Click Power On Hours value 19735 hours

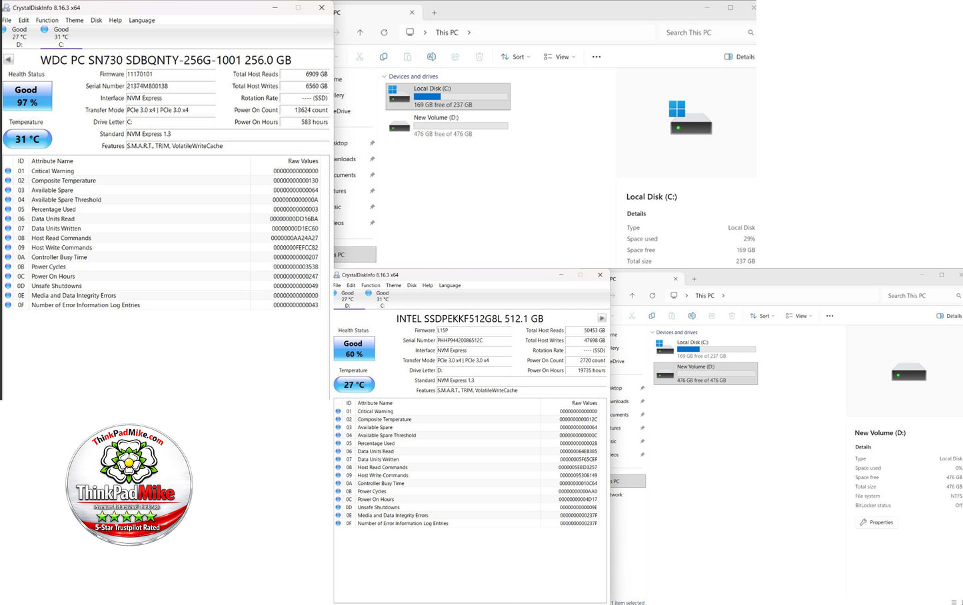tap(586, 370)
